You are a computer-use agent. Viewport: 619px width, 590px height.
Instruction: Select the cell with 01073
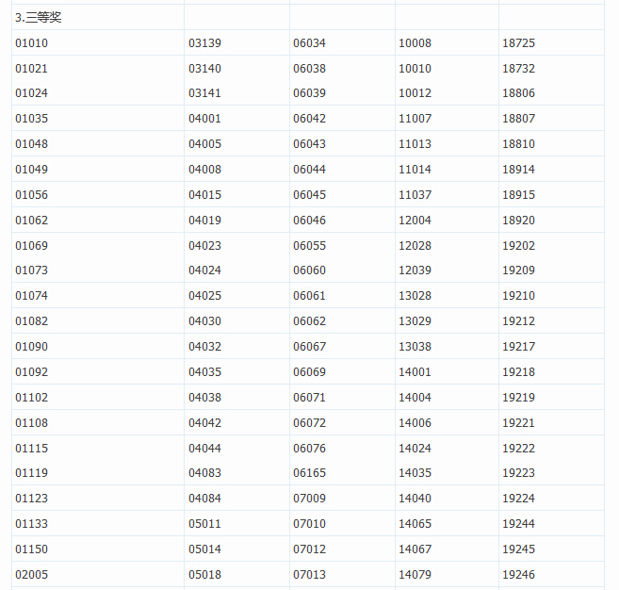pos(31,270)
